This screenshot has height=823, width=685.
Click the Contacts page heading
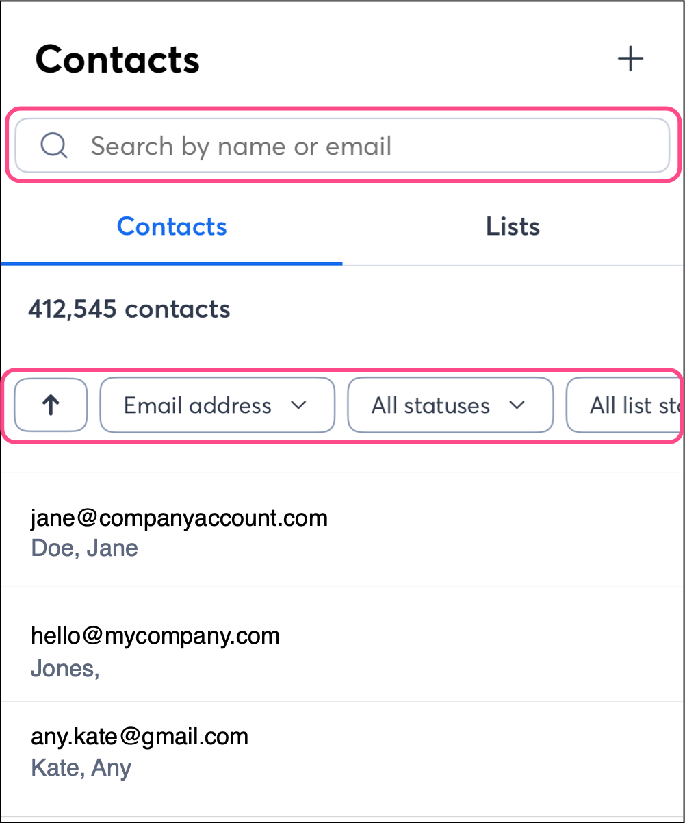(x=117, y=60)
